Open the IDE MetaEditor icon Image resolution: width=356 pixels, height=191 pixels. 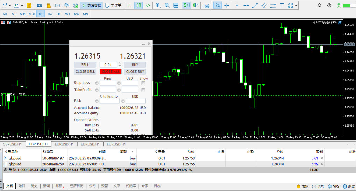[x=40, y=5]
